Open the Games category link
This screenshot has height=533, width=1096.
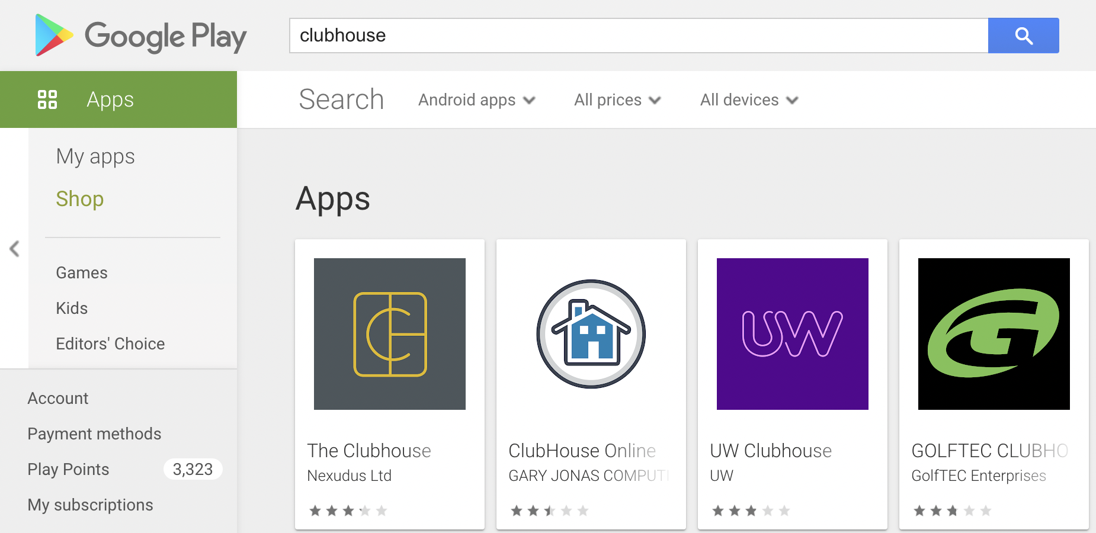(x=82, y=272)
